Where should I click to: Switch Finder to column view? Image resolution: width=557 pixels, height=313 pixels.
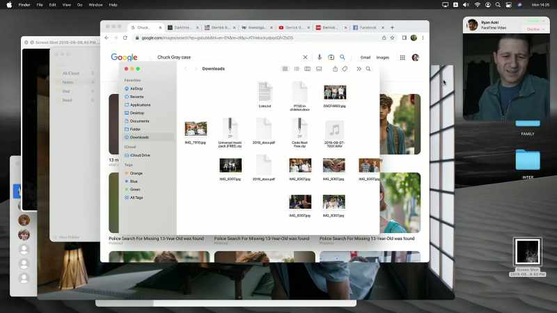[x=307, y=69]
